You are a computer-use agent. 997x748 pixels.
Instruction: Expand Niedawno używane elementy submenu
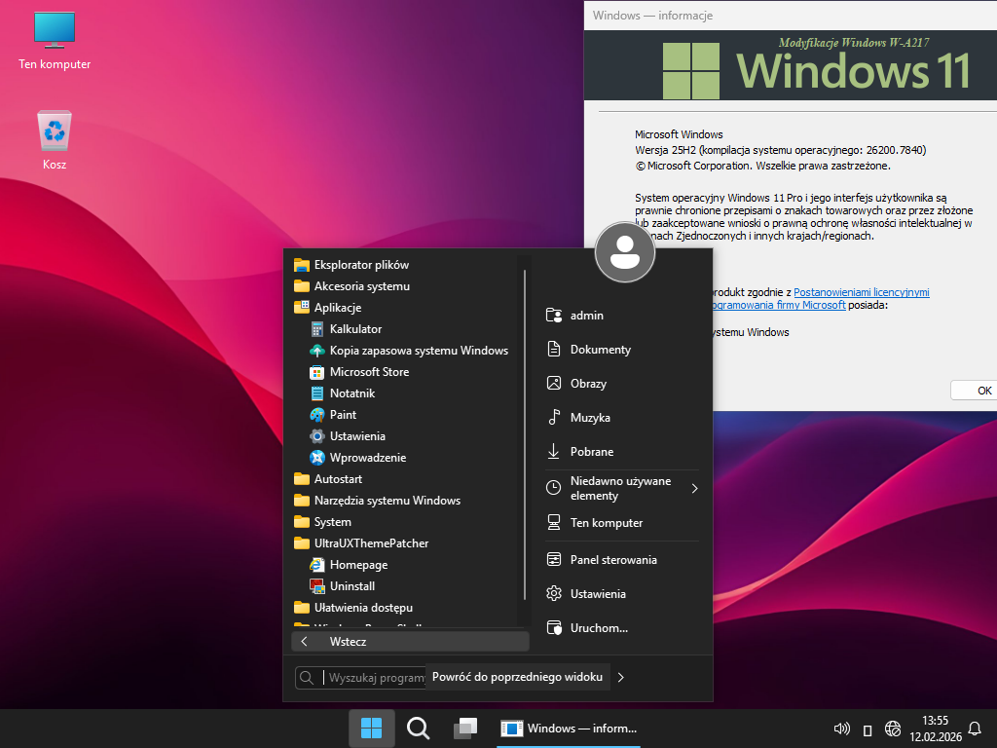click(x=621, y=489)
